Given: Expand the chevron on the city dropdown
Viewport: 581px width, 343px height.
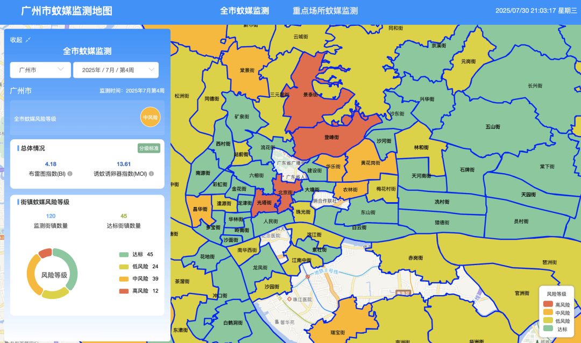Looking at the screenshot, I should 60,70.
